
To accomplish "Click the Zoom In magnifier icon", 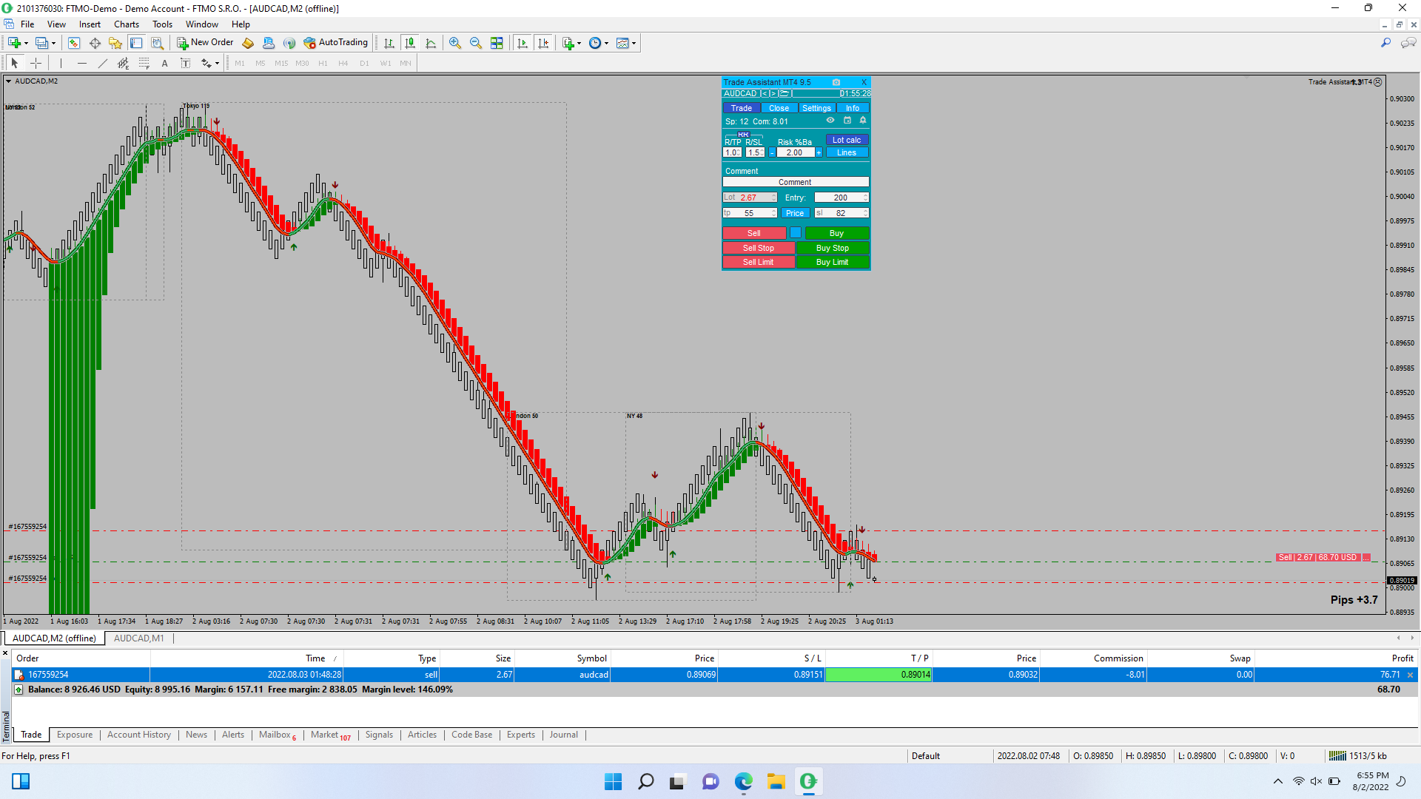I will point(455,43).
